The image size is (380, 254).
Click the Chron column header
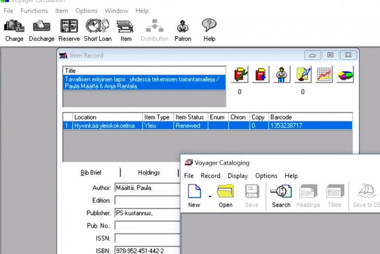click(x=239, y=117)
